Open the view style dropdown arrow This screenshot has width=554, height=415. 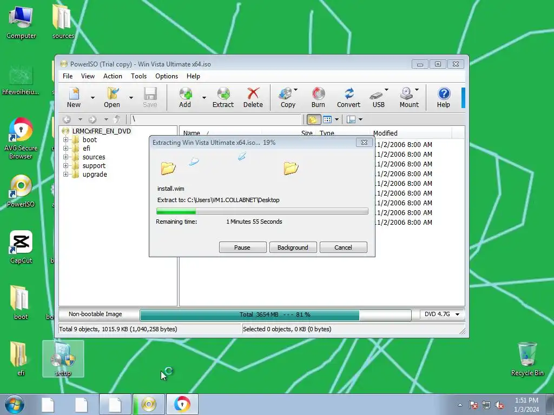pos(337,119)
